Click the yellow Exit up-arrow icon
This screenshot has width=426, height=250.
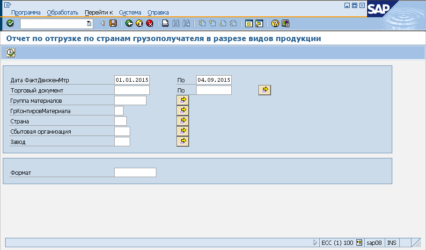(140, 23)
